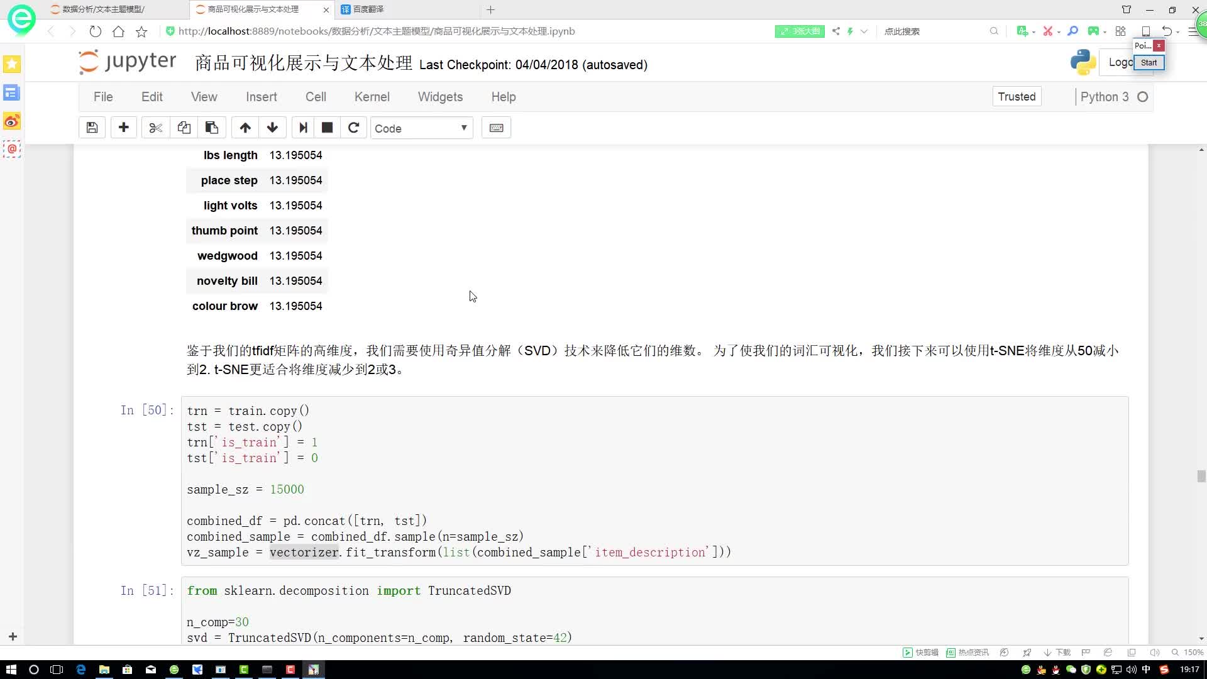Screen dimensions: 1207x679
Task: Restart the kernel icon
Action: tap(353, 128)
